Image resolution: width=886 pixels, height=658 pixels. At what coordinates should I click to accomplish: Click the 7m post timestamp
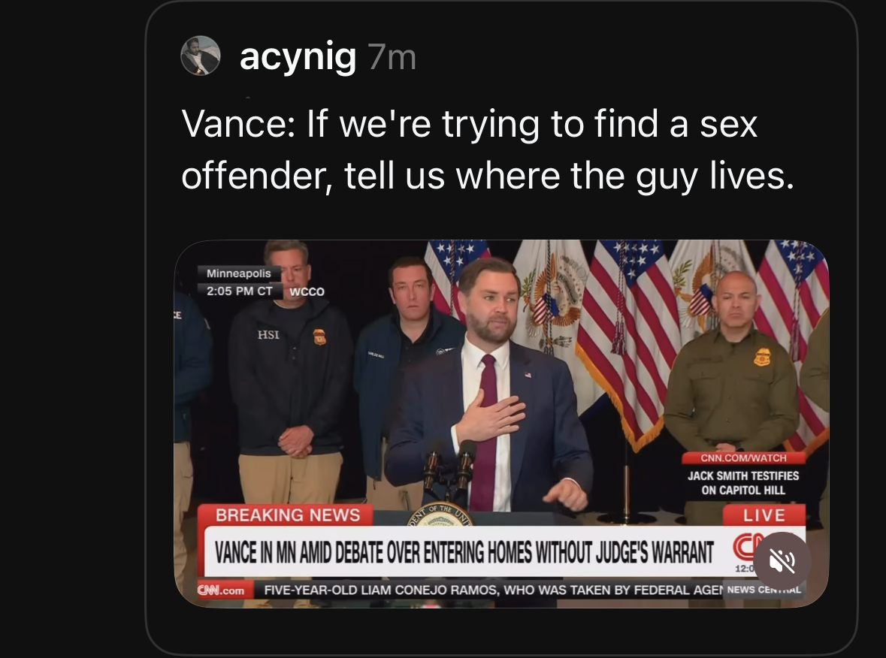[392, 58]
